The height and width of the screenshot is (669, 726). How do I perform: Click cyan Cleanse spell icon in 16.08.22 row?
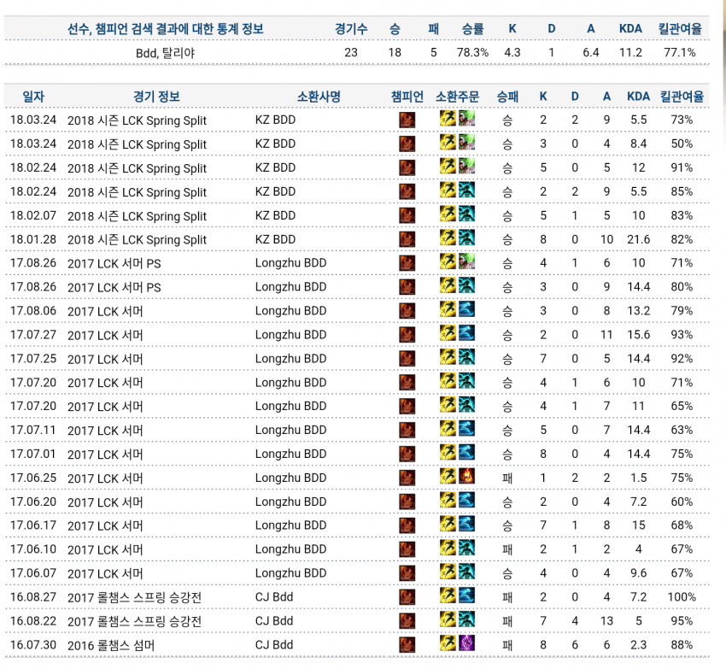[x=466, y=619]
